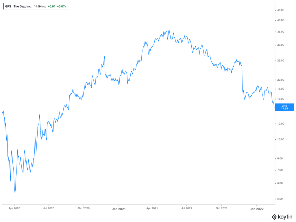Click the 16.00 price axis label
The height and width of the screenshot is (222, 296).
click(x=281, y=99)
